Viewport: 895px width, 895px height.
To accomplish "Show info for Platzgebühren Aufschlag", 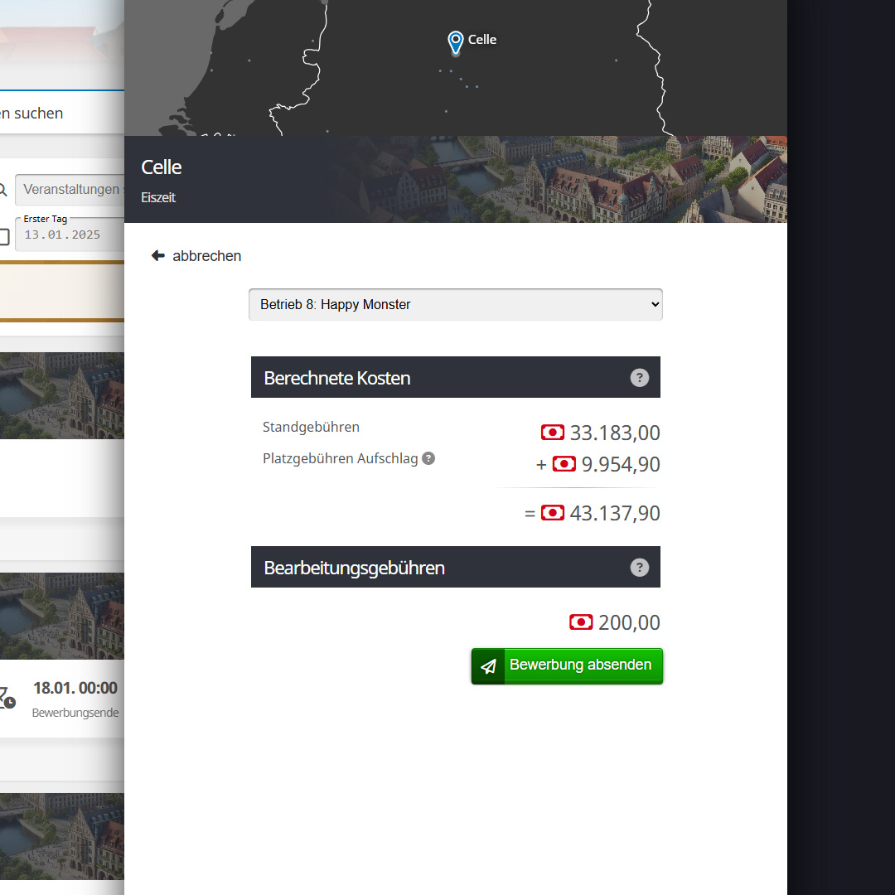I will point(428,458).
